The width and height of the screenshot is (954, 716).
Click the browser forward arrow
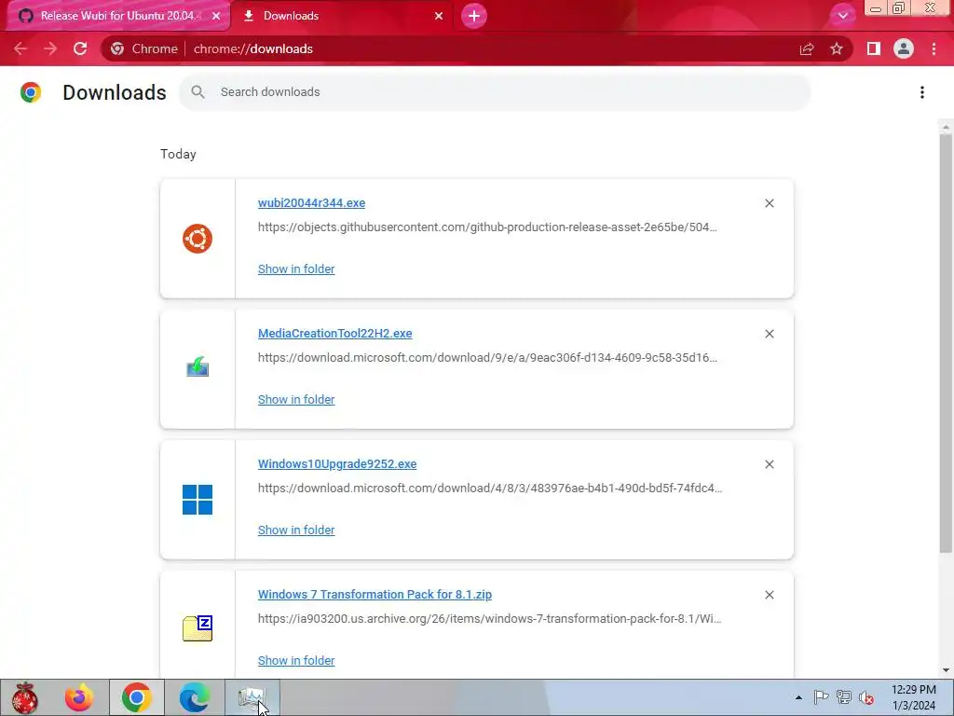click(50, 48)
